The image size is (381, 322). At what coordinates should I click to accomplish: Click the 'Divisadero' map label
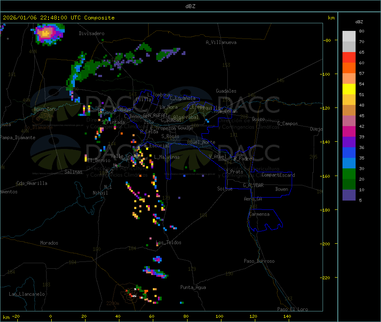(x=91, y=33)
